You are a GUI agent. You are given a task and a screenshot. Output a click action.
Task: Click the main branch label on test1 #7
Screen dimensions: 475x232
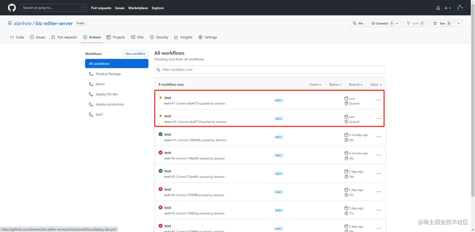click(x=279, y=100)
